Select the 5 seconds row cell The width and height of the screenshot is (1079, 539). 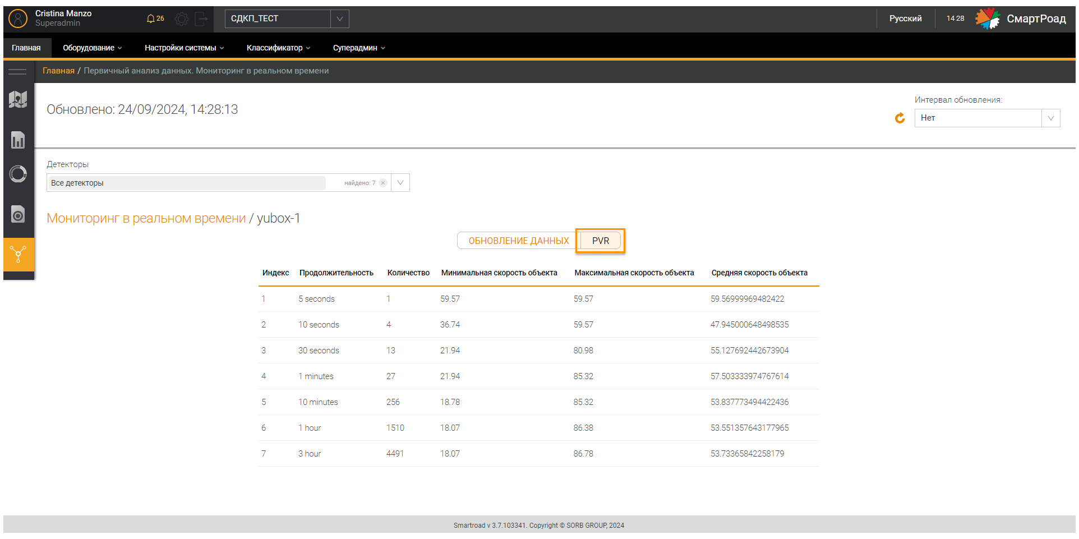(316, 299)
